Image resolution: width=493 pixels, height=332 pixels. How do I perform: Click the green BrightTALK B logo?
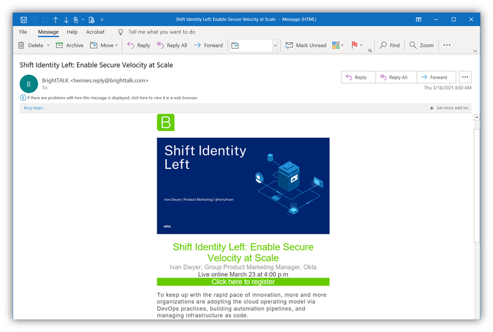[165, 122]
